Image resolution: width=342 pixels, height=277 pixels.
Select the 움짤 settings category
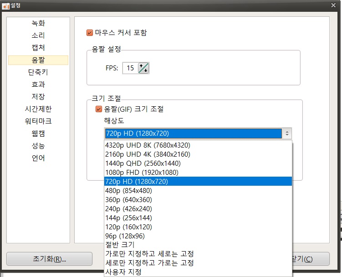click(38, 60)
